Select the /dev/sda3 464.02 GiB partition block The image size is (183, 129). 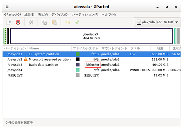coord(91,36)
